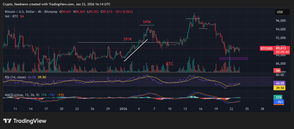Click the 86,000 price axis label
The height and width of the screenshot is (129, 294).
click(x=280, y=64)
